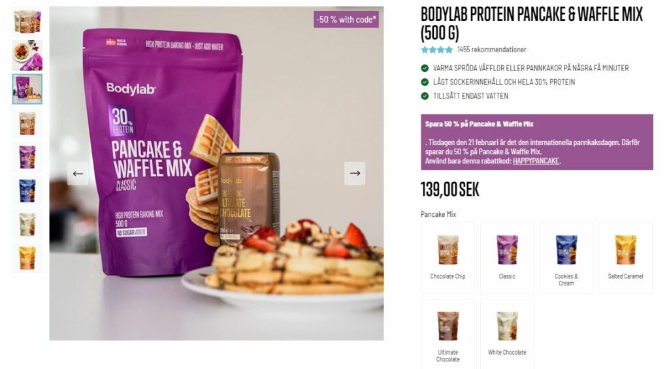Show the yellow bag gallery thumbnail
Screen dimensions: 669x369
point(27,258)
